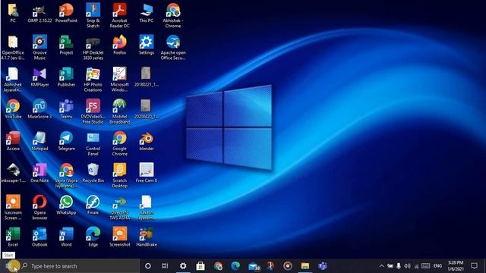Viewport: 486px width, 273px height.
Task: Open Microsoft Teams from the taskbar
Action: [x=323, y=266]
